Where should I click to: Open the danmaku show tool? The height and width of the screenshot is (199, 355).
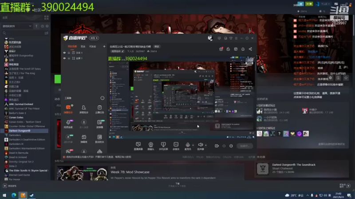[x=84, y=138]
